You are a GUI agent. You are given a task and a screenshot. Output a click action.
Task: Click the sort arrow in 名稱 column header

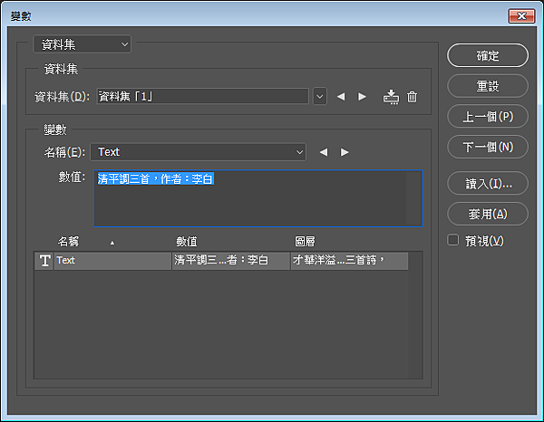(112, 244)
